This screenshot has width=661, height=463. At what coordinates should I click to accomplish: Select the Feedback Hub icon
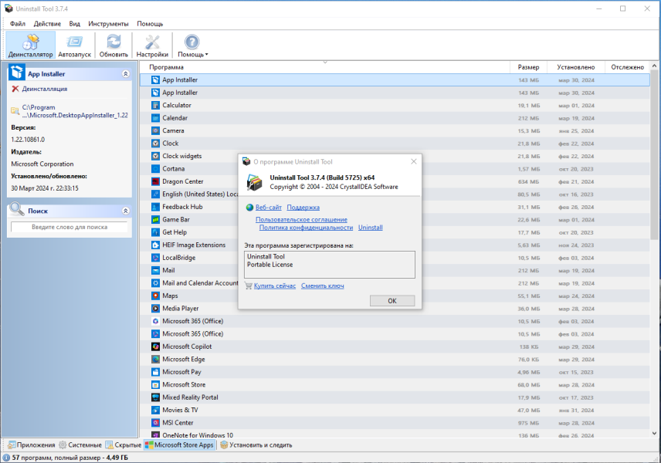click(155, 207)
